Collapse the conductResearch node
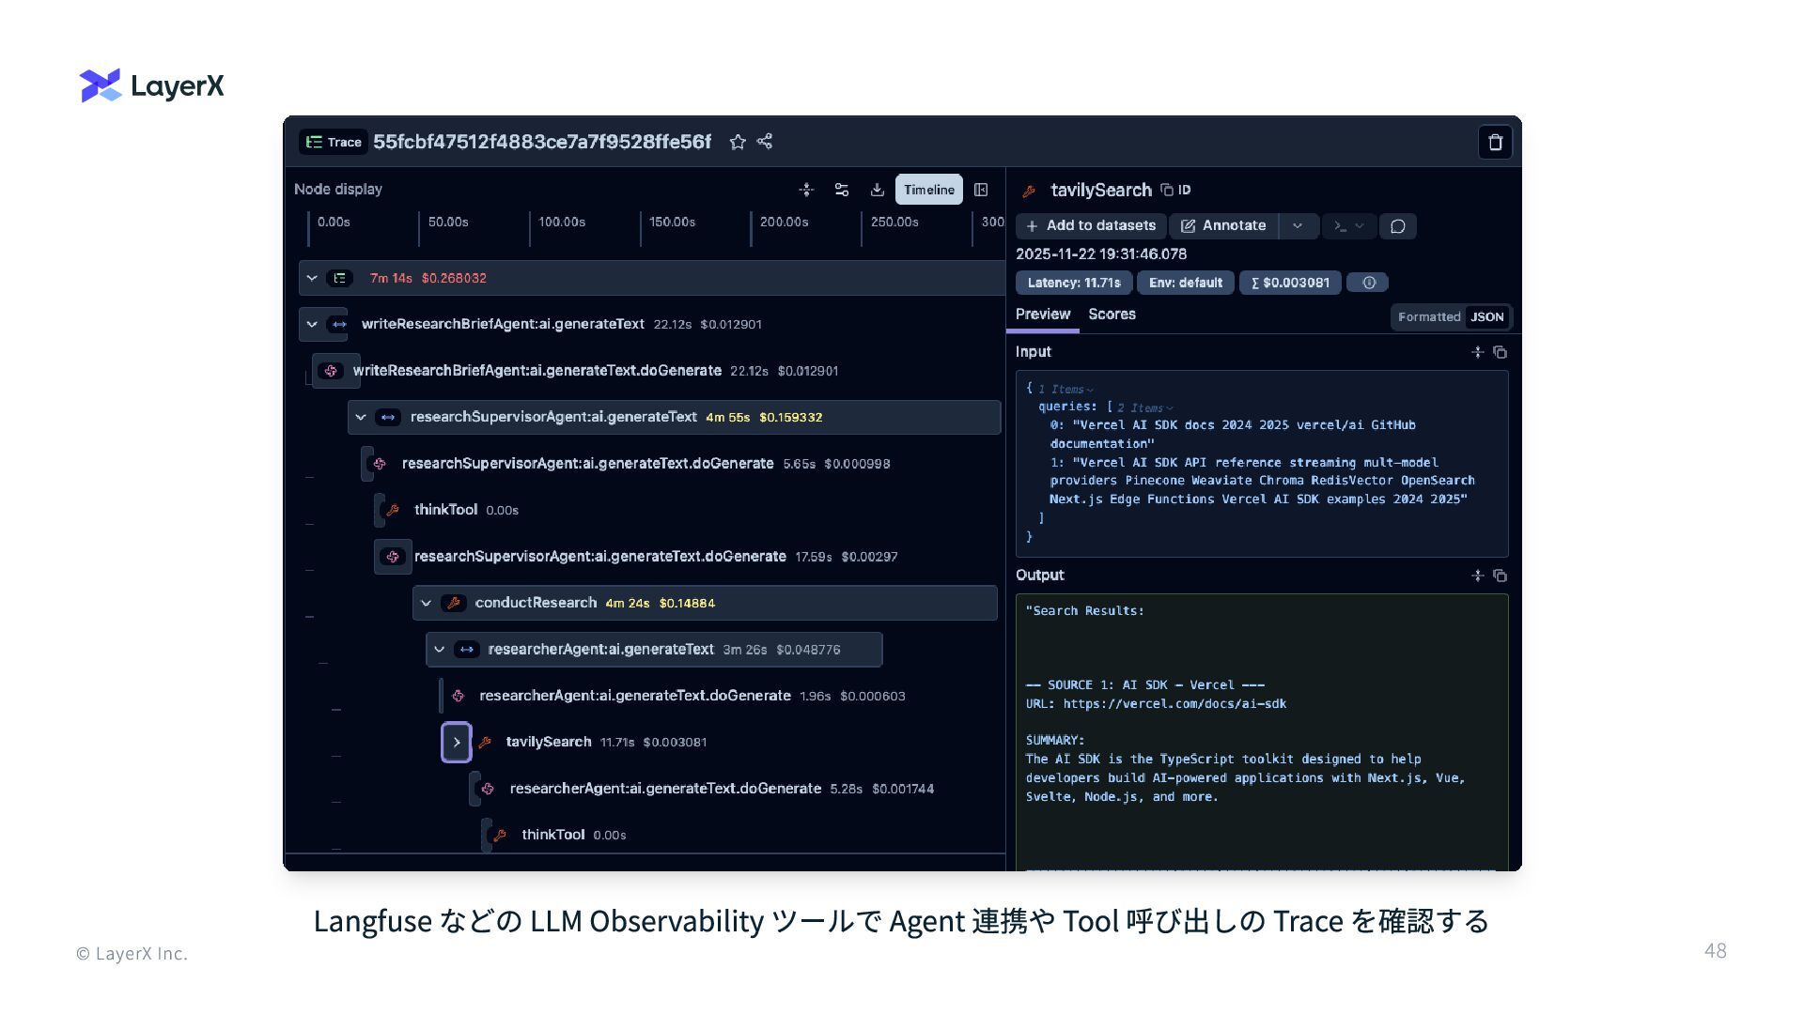Image resolution: width=1804 pixels, height=1014 pixels. tap(427, 604)
